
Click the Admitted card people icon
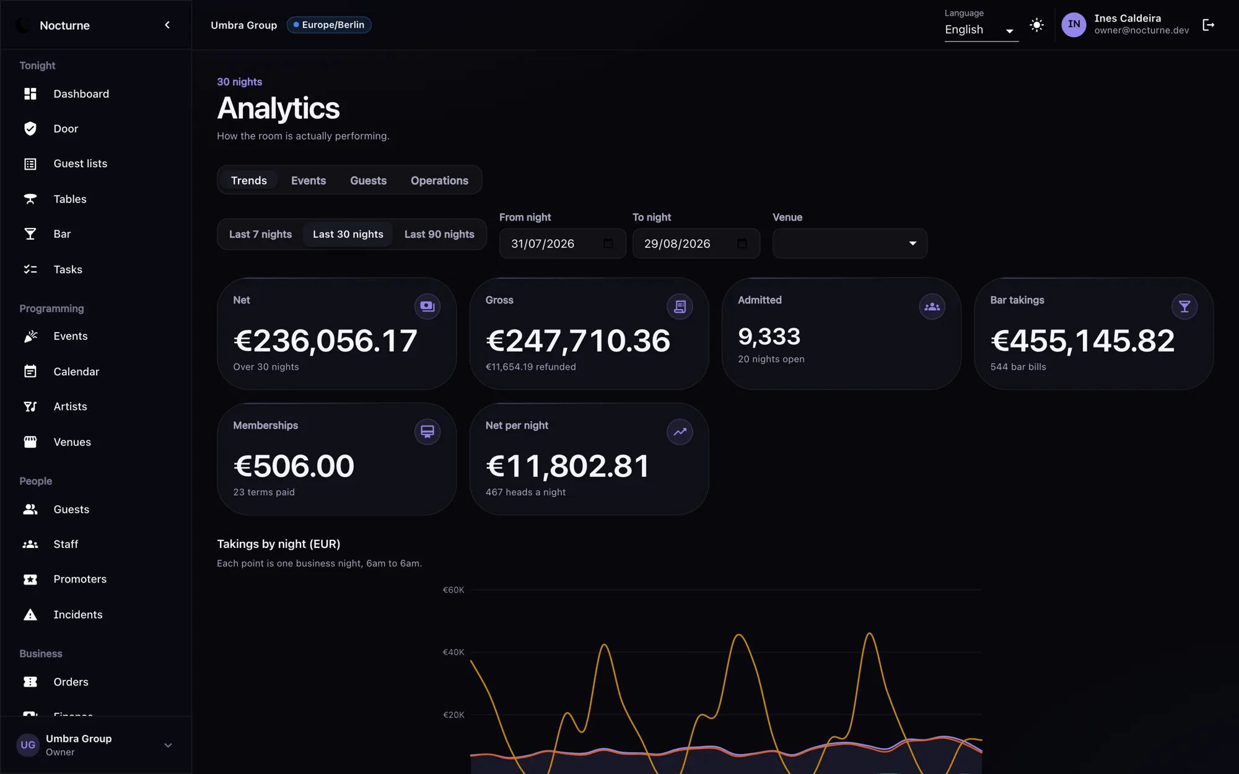(x=932, y=307)
